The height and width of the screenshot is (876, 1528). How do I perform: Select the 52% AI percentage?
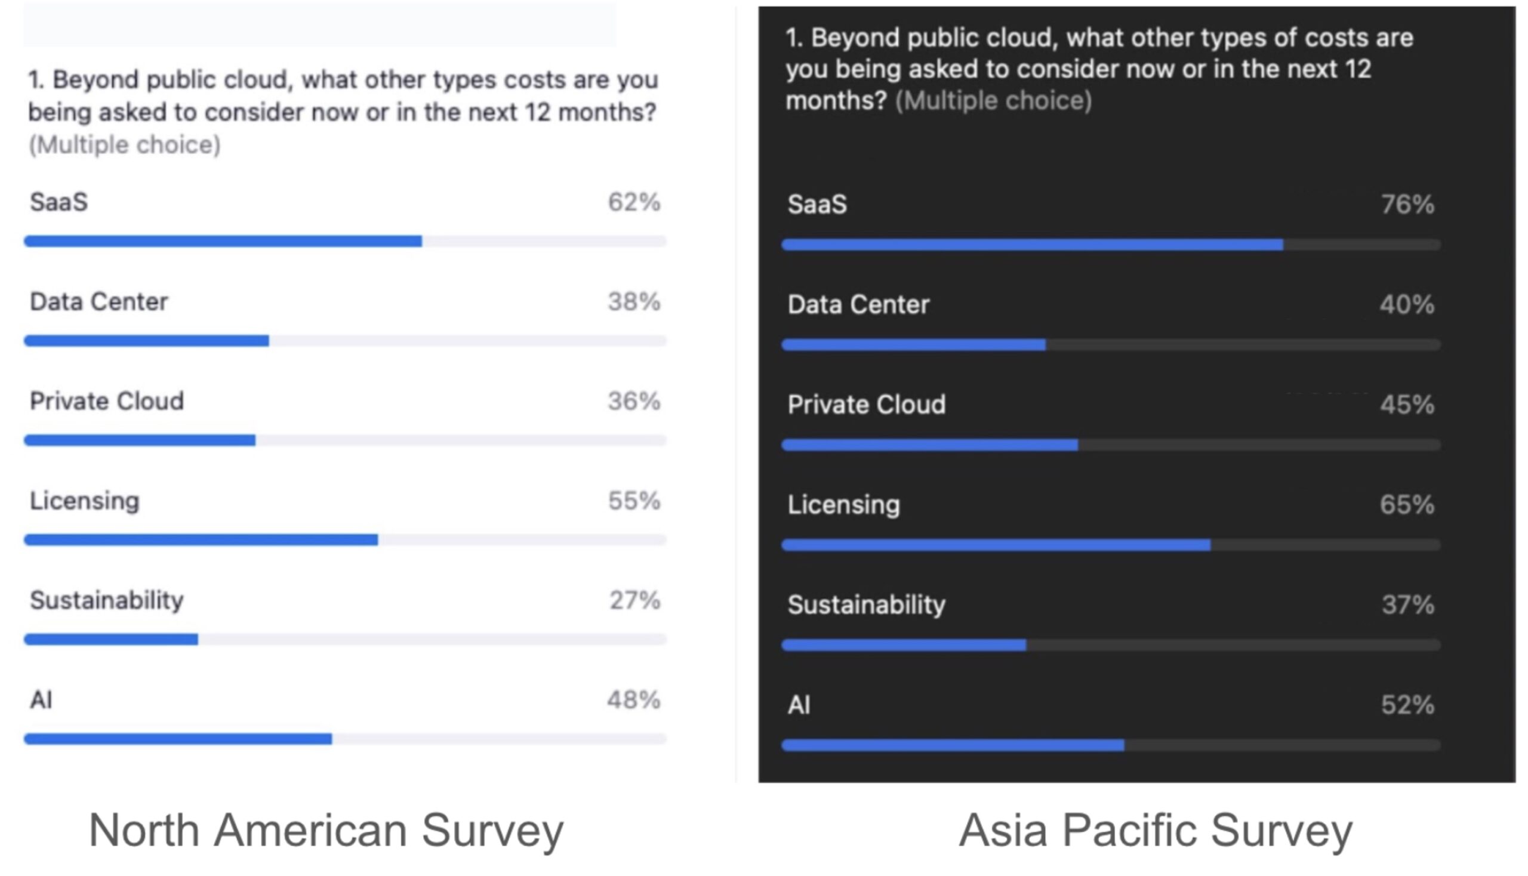pos(1407,705)
